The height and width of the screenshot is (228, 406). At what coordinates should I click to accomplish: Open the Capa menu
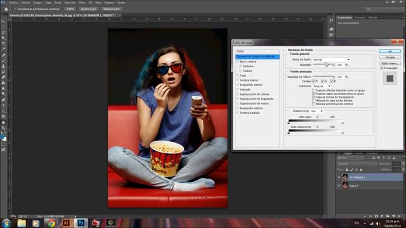(48, 3)
